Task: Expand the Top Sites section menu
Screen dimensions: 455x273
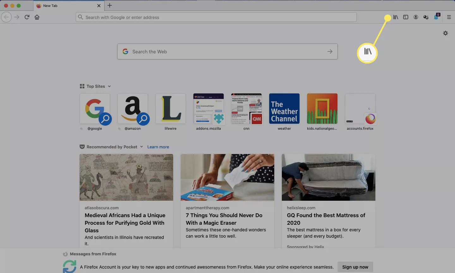Action: pos(109,86)
